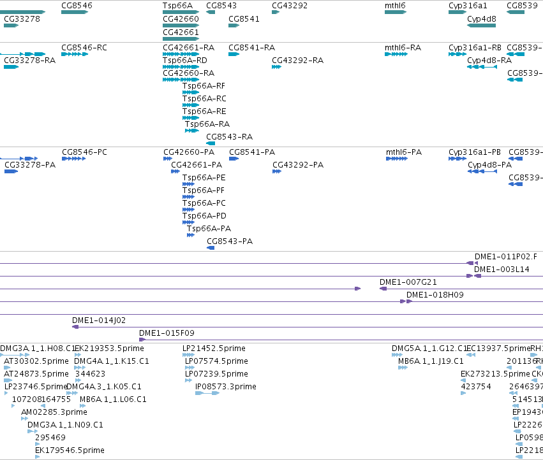Screen dimensions: 543x460
Task: Select transcript Tsp66A-RC
Action: click(x=191, y=105)
